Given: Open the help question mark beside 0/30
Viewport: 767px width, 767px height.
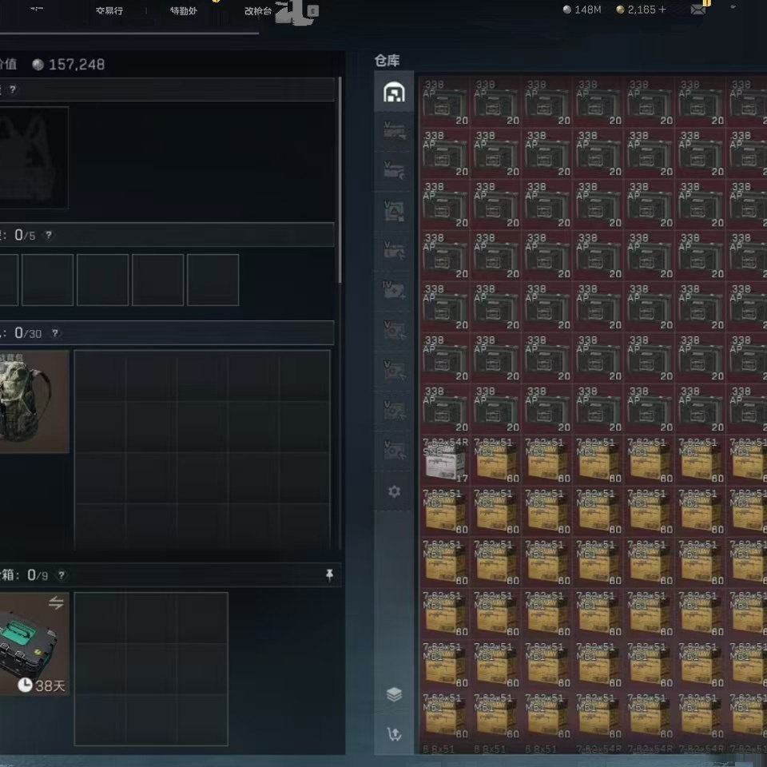Looking at the screenshot, I should pyautogui.click(x=55, y=333).
